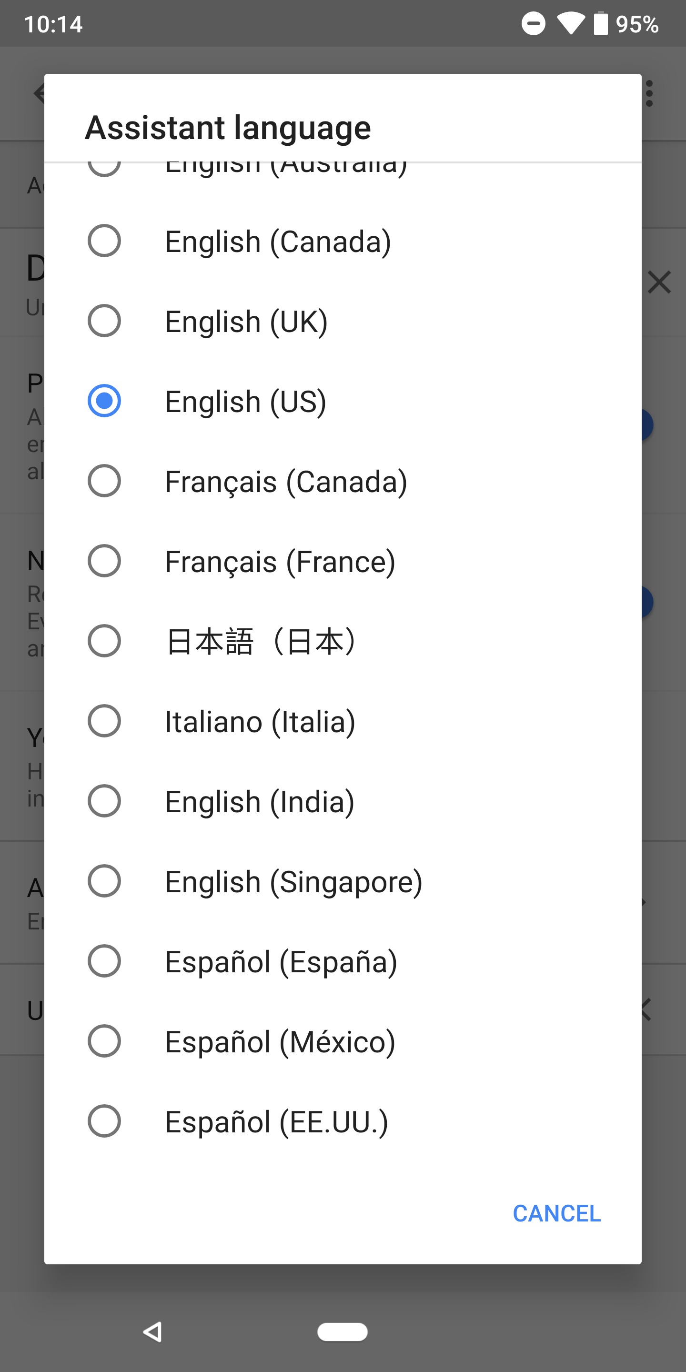Tap the X icon behind the dialog

coord(659,282)
